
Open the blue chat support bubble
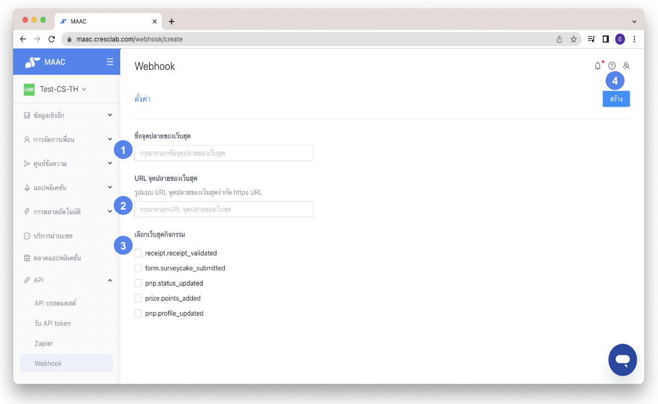point(623,360)
